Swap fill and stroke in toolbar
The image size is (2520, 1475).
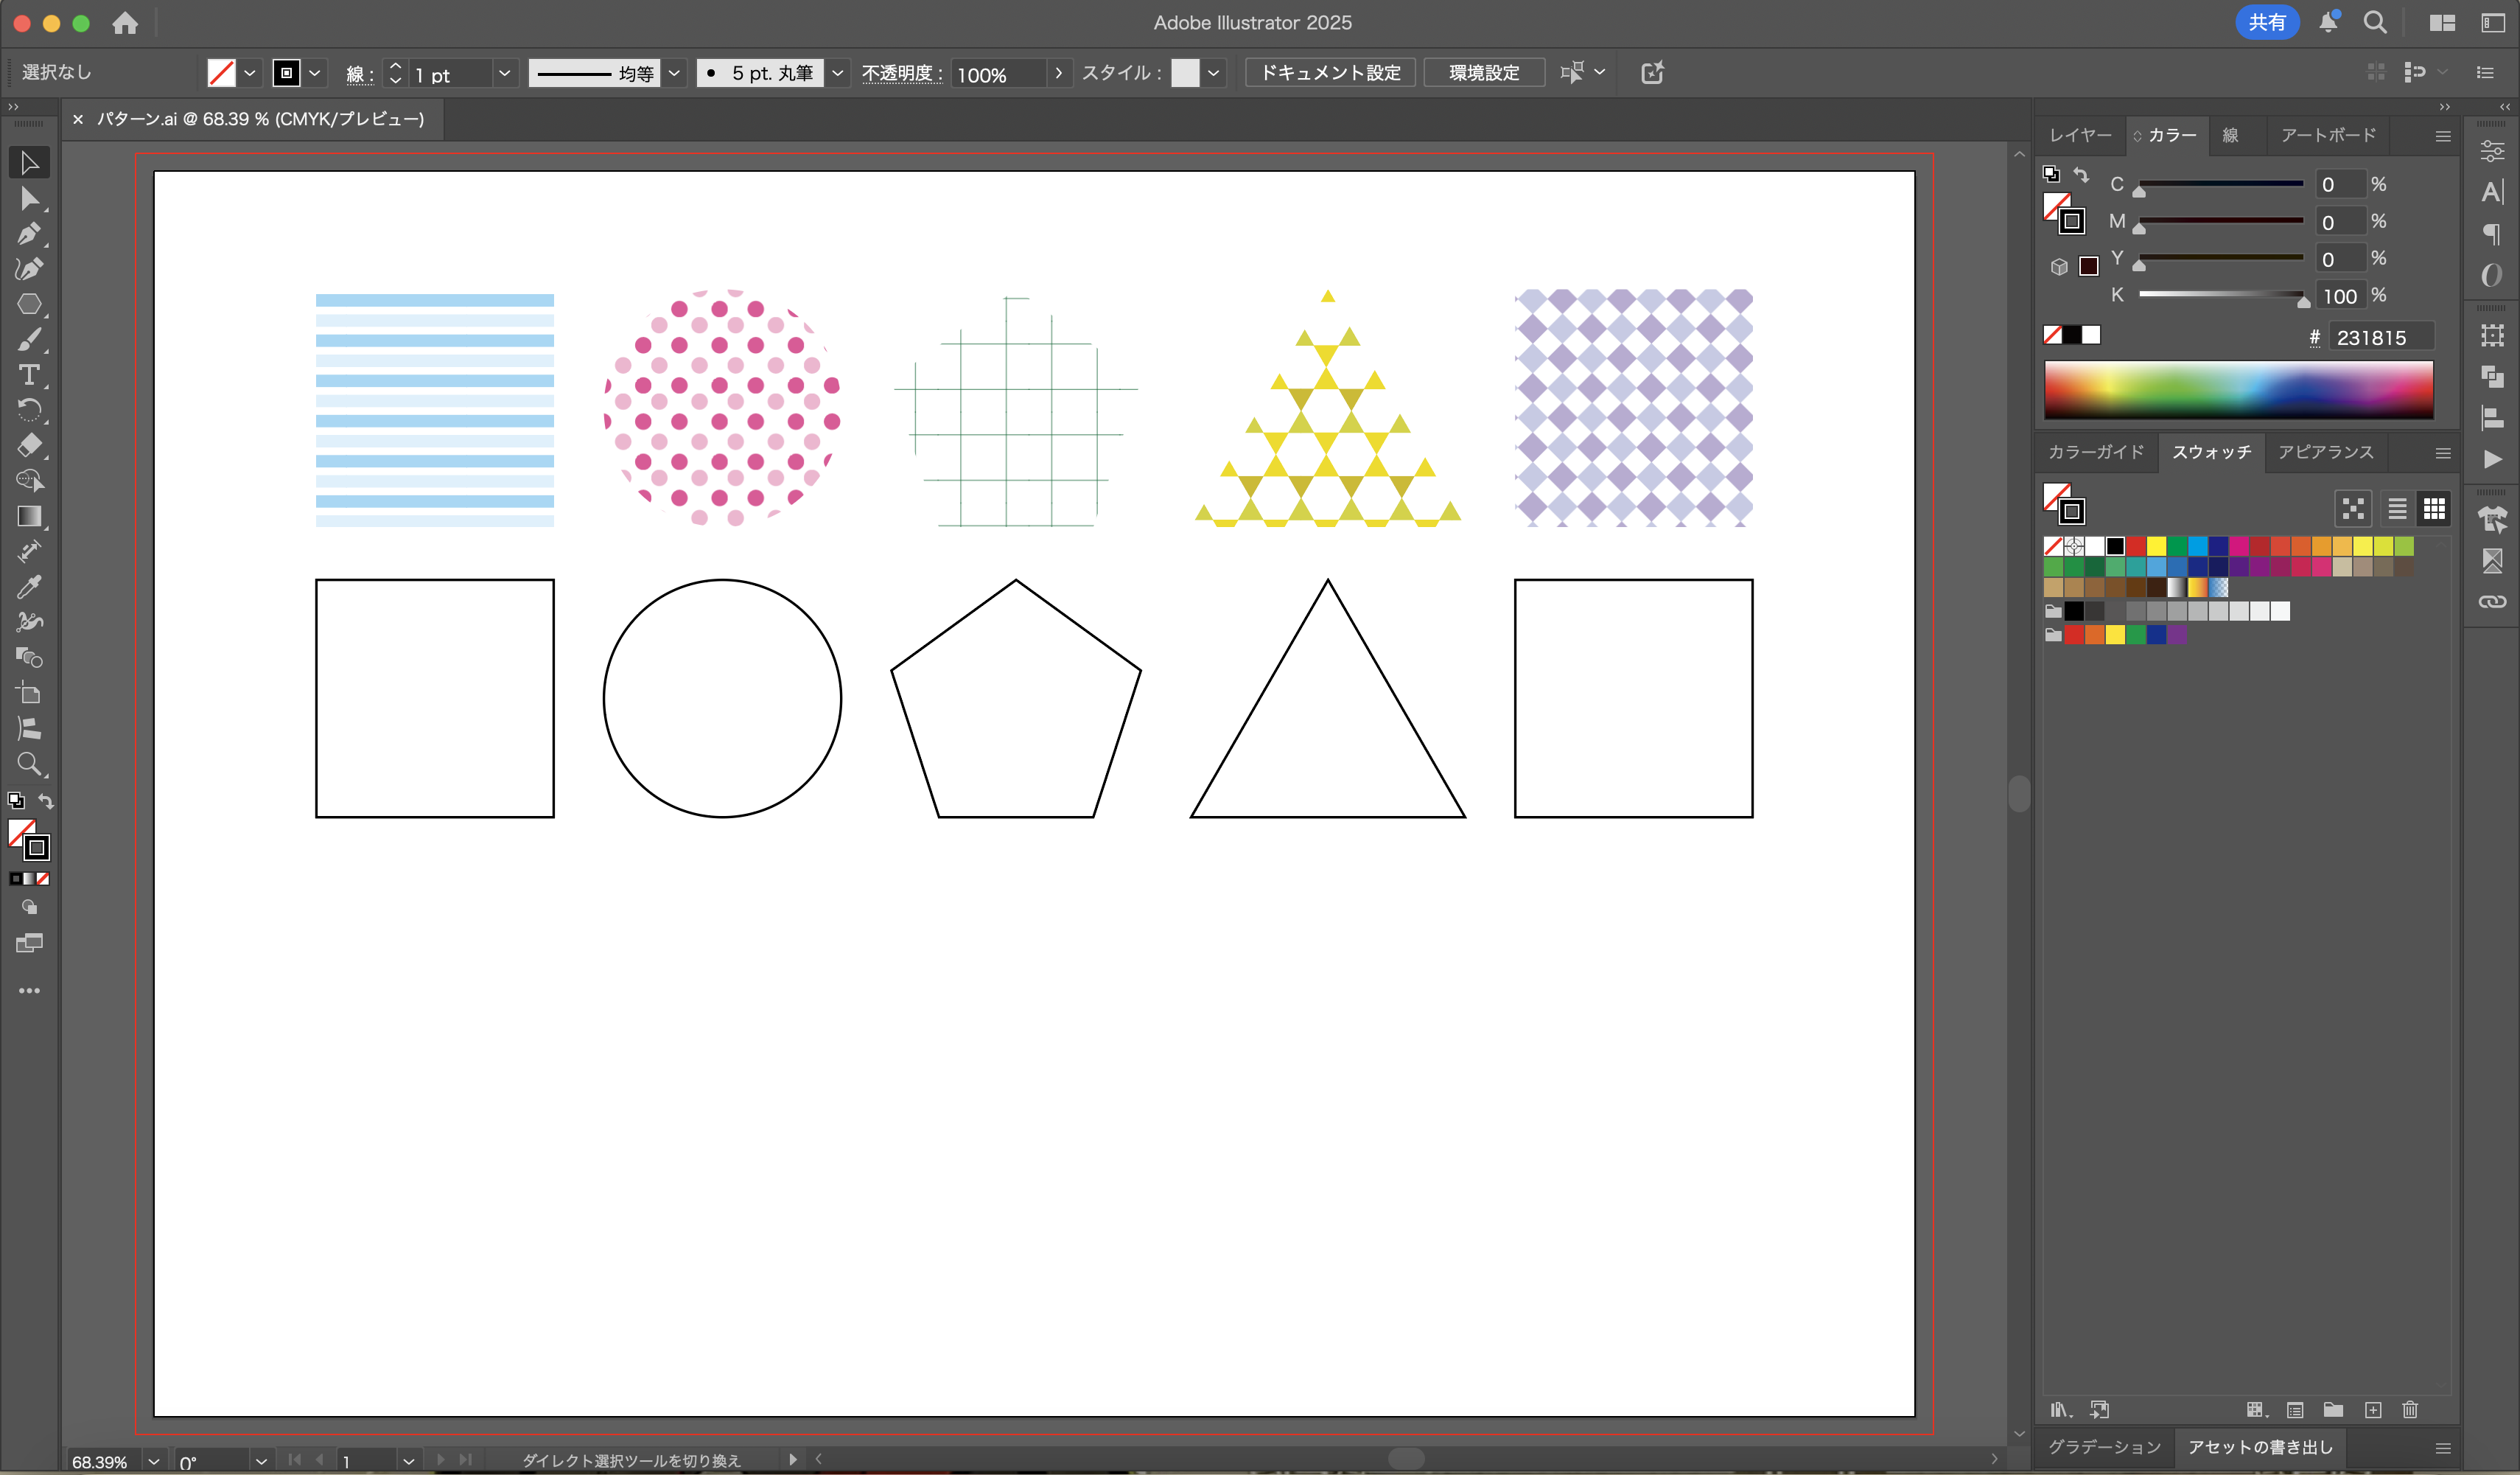pos(46,801)
